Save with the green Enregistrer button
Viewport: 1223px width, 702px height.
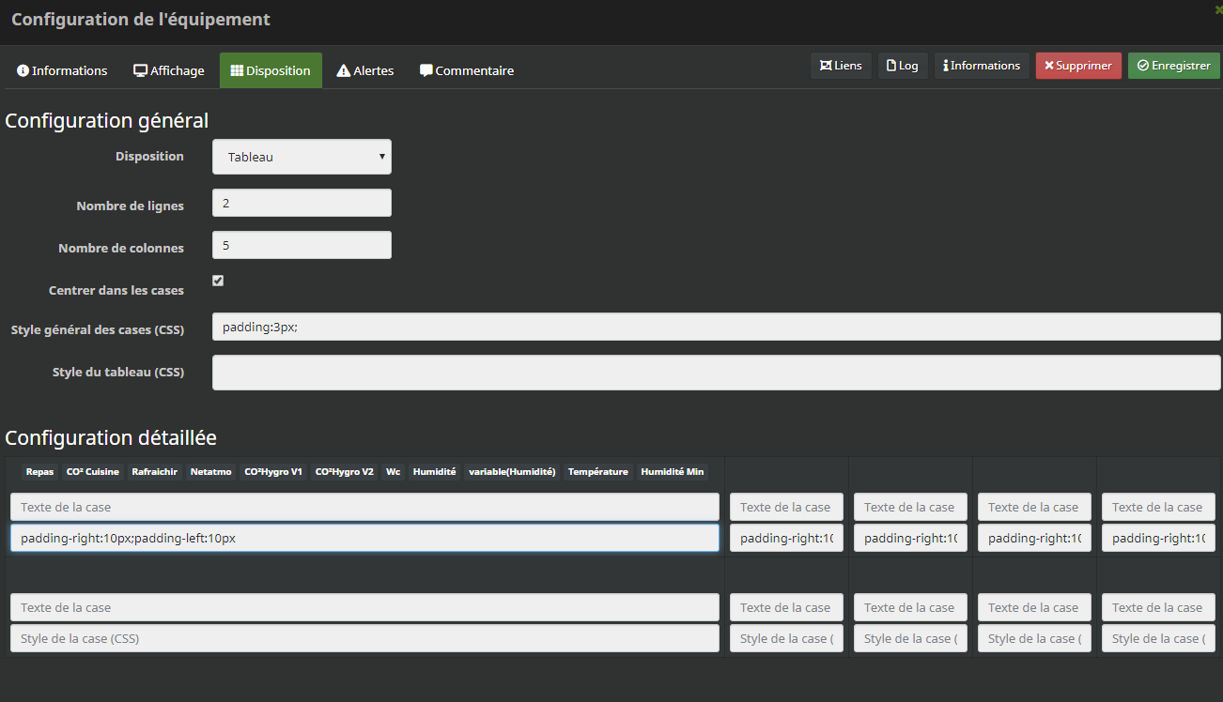1174,66
